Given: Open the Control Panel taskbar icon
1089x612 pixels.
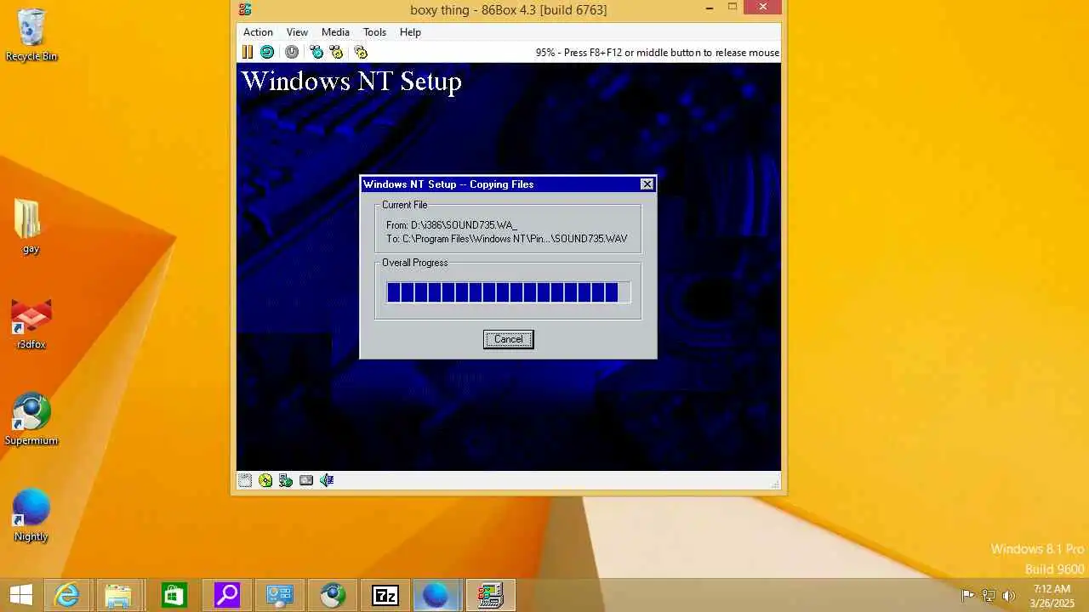Looking at the screenshot, I should tap(280, 595).
